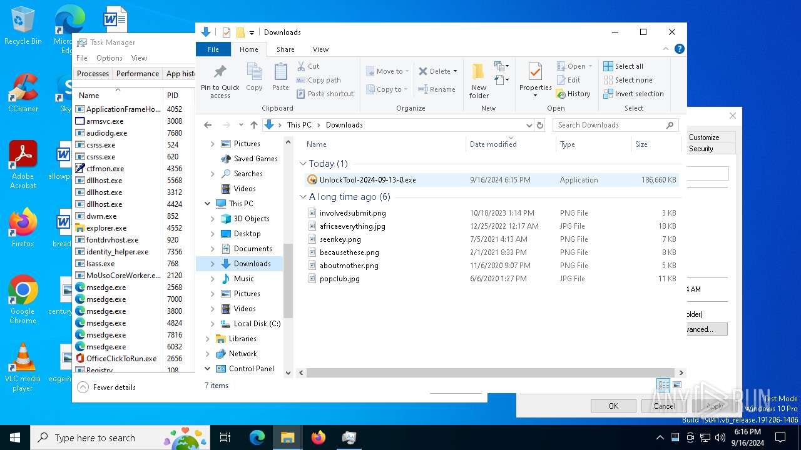Click the Copy ribbon icon
The width and height of the screenshot is (801, 450).
point(254,77)
